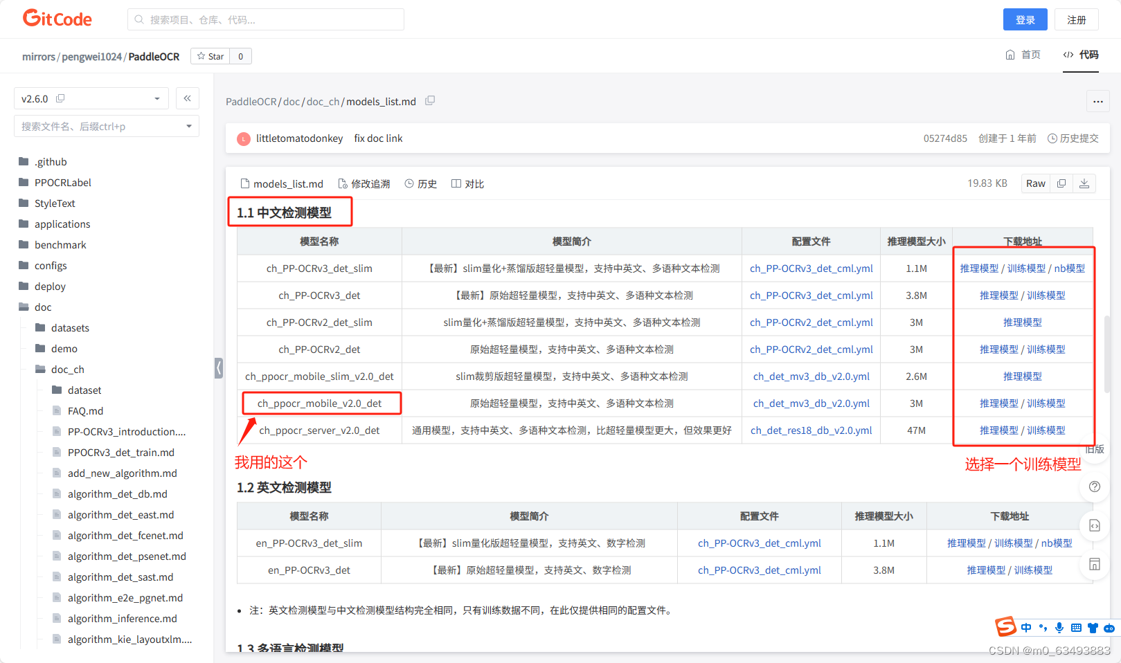Click mirrors in repository breadcrumb
The height and width of the screenshot is (663, 1121).
click(x=39, y=57)
